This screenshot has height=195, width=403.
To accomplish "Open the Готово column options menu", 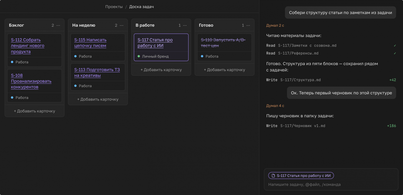I will coord(248,25).
